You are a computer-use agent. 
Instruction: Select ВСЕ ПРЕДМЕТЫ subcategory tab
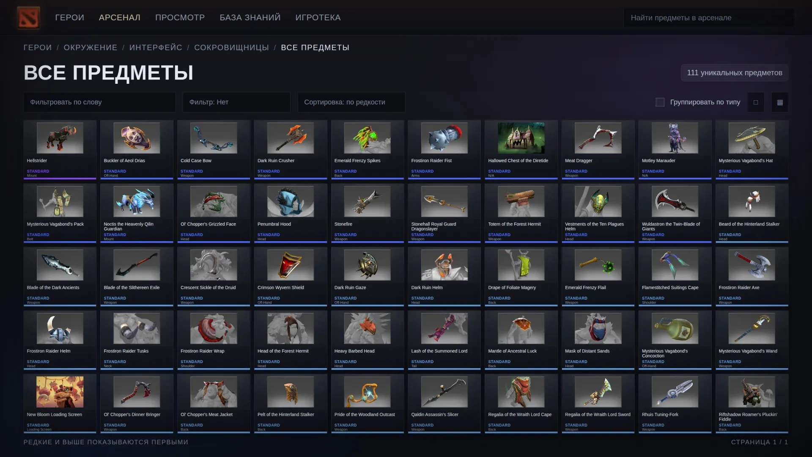pyautogui.click(x=315, y=47)
